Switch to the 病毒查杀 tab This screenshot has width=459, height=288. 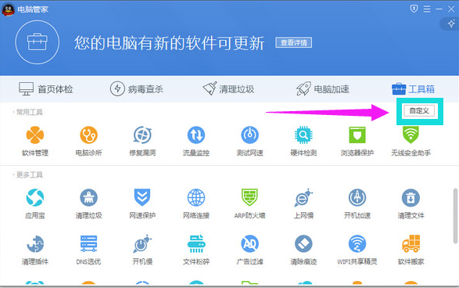136,89
